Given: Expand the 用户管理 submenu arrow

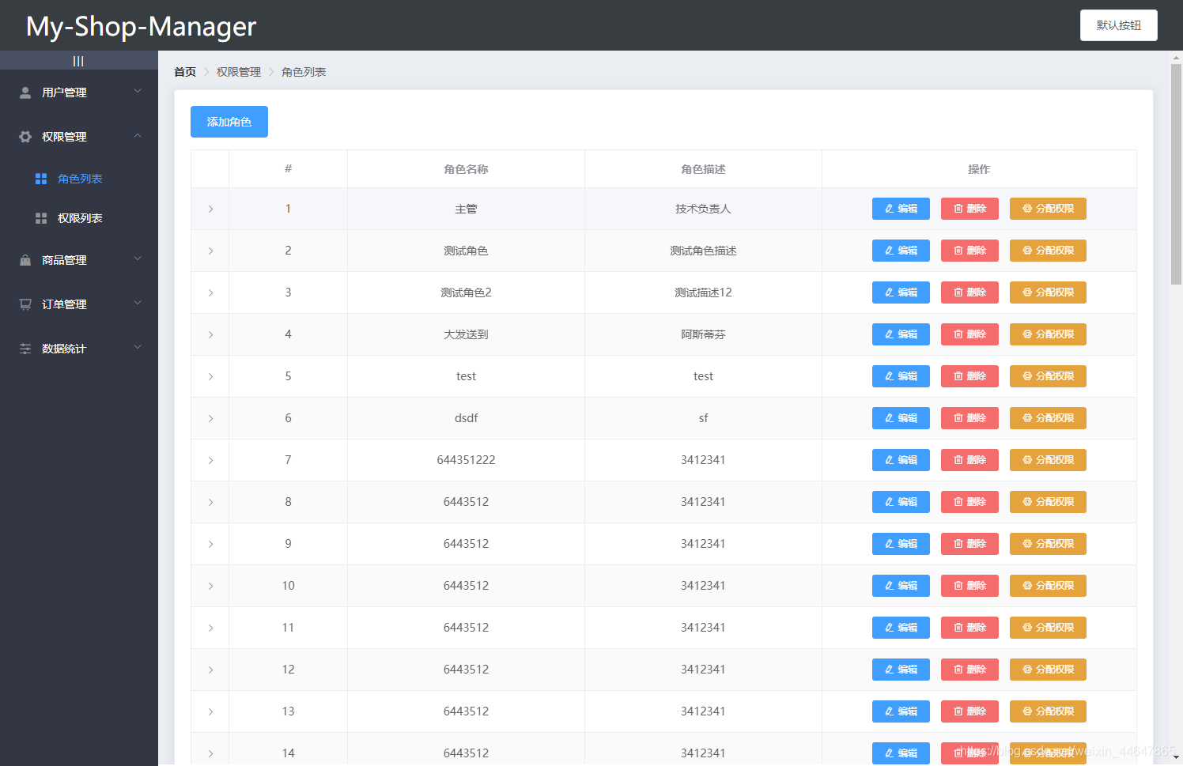Looking at the screenshot, I should click(138, 92).
